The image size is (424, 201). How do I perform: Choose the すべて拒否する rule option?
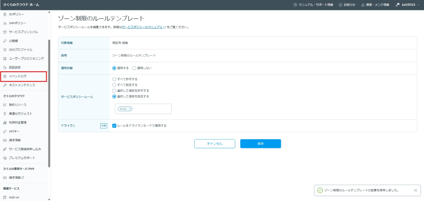tap(114, 85)
